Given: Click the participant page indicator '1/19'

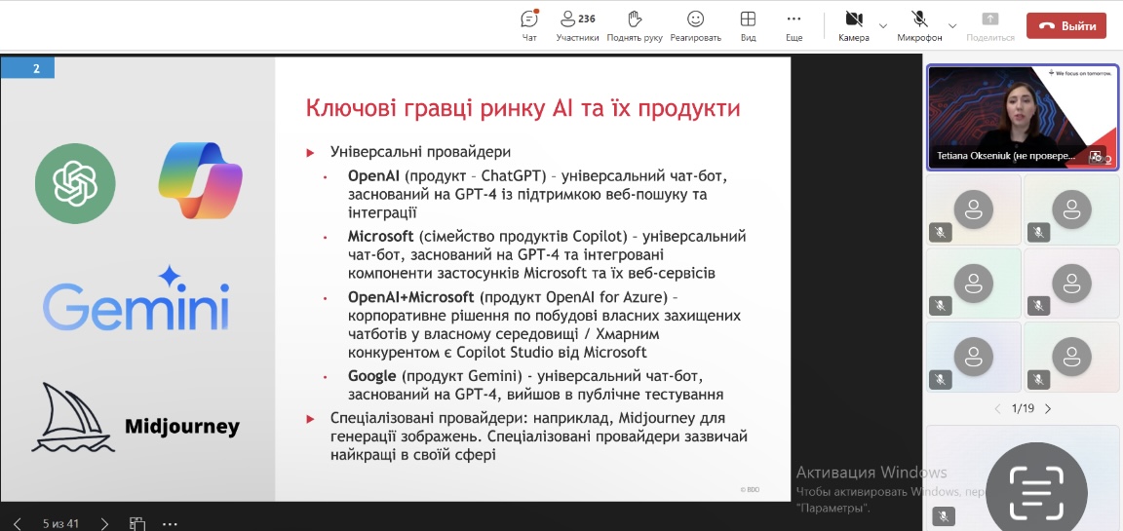Looking at the screenshot, I should point(1023,408).
